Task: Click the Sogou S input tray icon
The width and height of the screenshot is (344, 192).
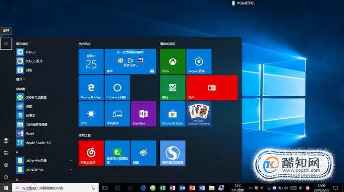Action: pos(308,188)
